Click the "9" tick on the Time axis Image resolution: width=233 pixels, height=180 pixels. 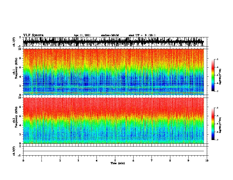pyautogui.click(x=188, y=161)
